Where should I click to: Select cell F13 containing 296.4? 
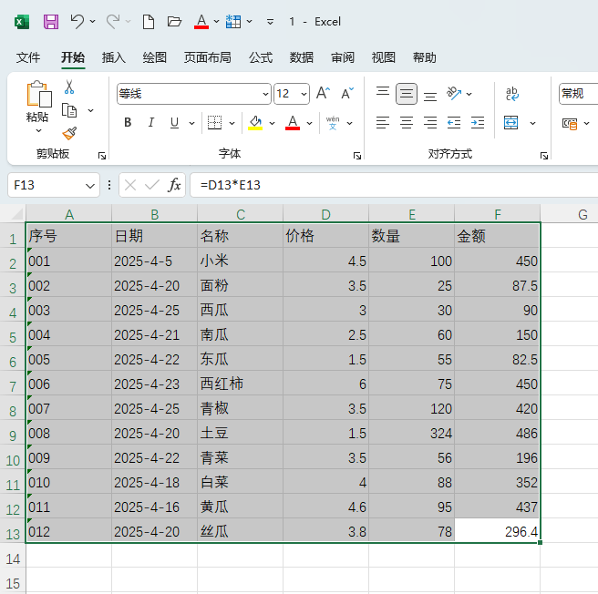coord(497,531)
